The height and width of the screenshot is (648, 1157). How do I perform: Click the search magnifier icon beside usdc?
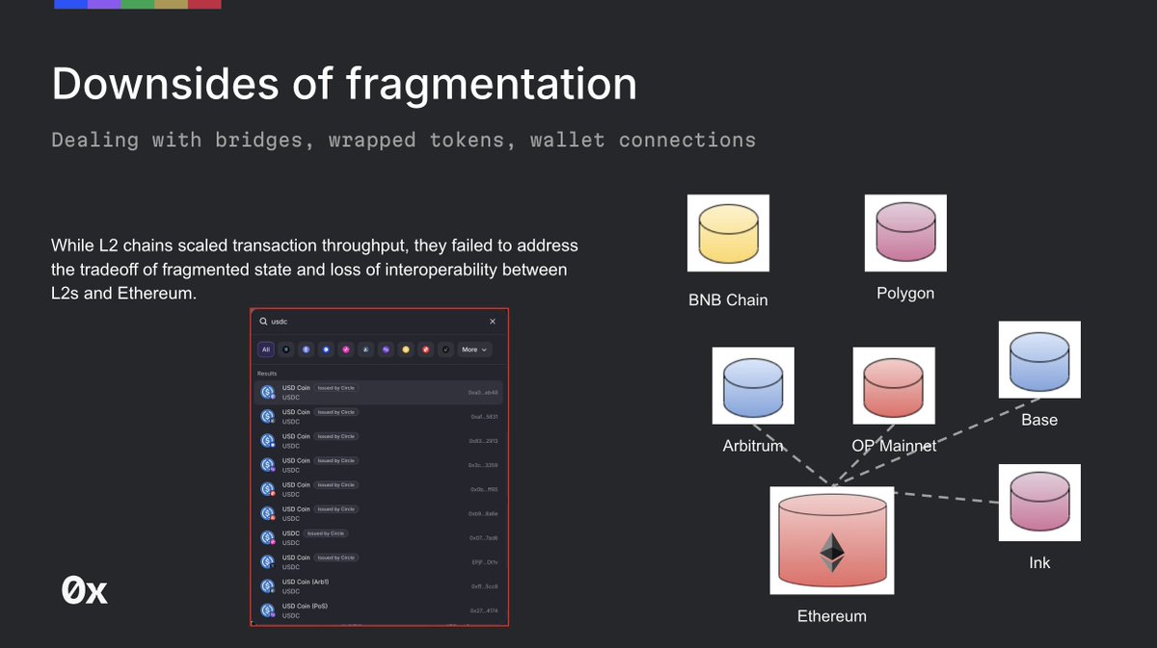coord(263,322)
